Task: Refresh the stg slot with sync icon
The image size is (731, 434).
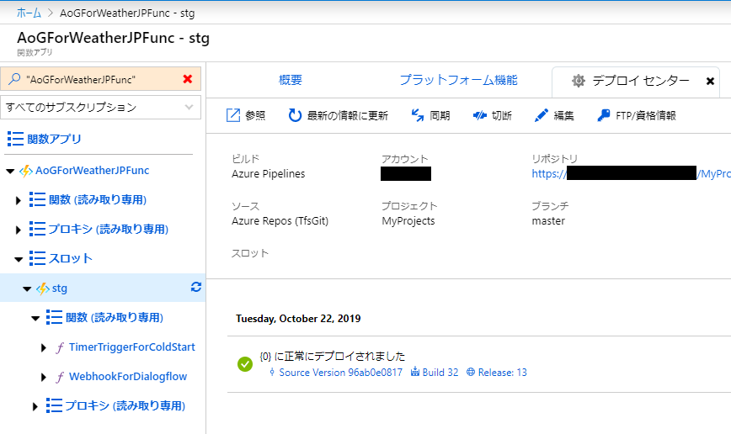Action: coord(195,288)
